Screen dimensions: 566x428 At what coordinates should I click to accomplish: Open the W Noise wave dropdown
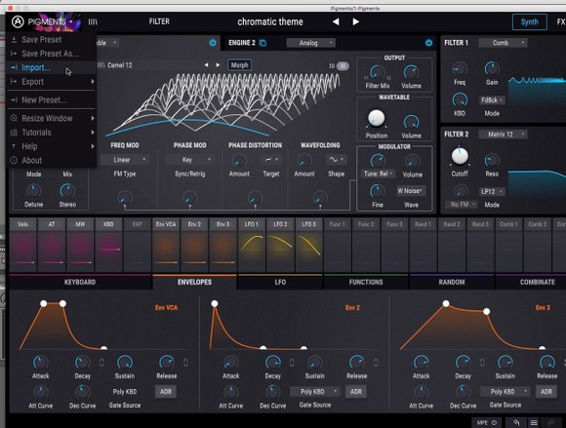click(x=411, y=191)
